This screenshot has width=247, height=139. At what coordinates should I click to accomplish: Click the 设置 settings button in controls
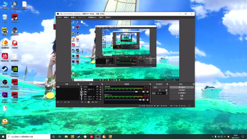[x=182, y=96]
